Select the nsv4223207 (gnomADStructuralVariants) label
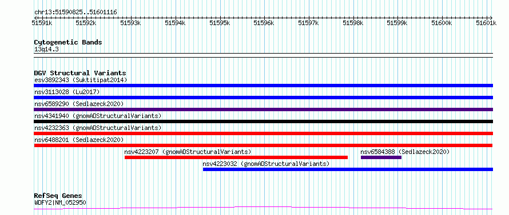The width and height of the screenshot is (509, 215). [188, 152]
